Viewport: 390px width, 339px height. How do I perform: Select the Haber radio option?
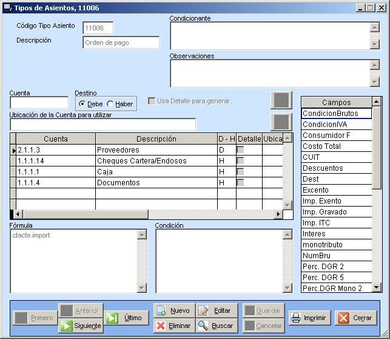(x=110, y=104)
